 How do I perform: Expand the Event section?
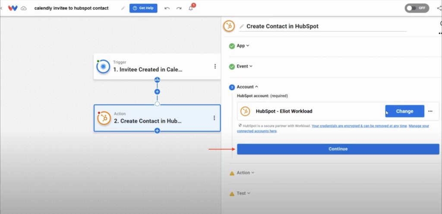[244, 66]
